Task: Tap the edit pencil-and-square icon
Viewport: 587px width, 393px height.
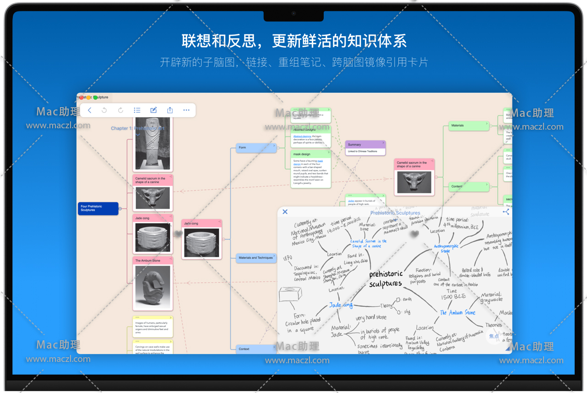Action: [x=153, y=110]
